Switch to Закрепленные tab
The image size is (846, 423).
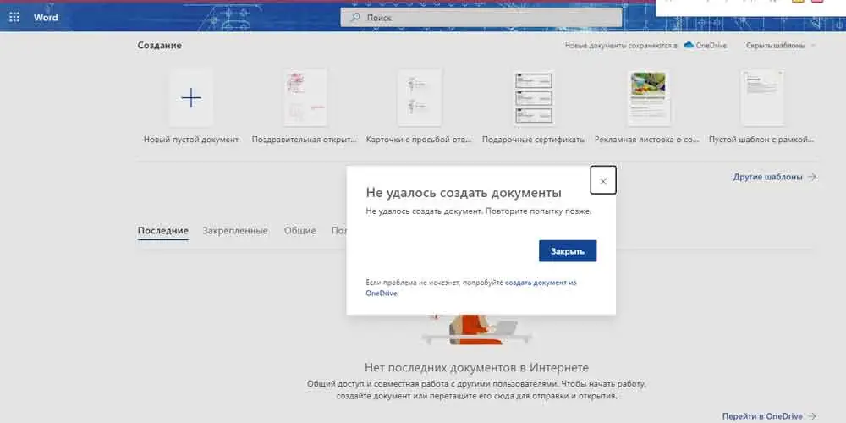point(235,231)
